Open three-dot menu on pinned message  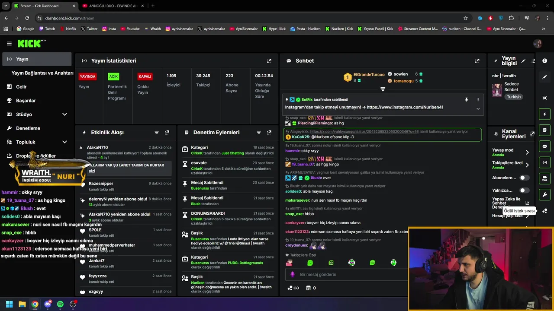478,99
